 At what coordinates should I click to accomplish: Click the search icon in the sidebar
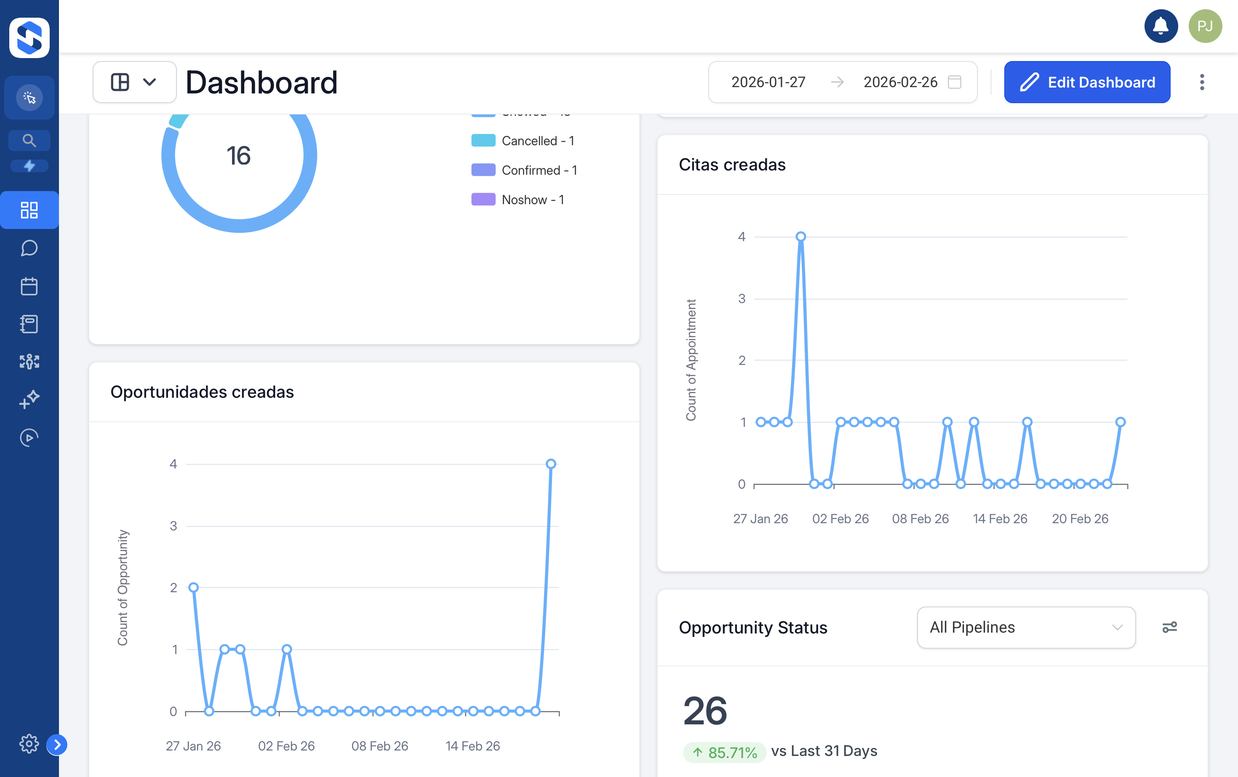pos(29,140)
